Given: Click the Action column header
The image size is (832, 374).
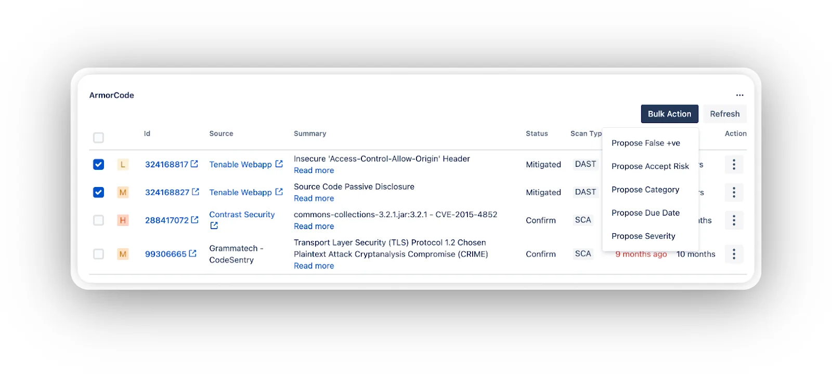Looking at the screenshot, I should pyautogui.click(x=735, y=133).
